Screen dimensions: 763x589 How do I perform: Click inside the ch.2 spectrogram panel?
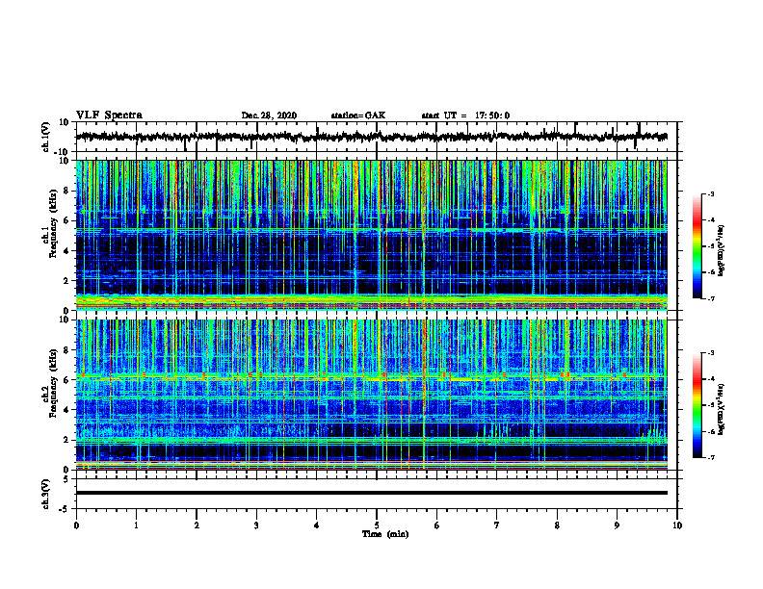coord(372,395)
